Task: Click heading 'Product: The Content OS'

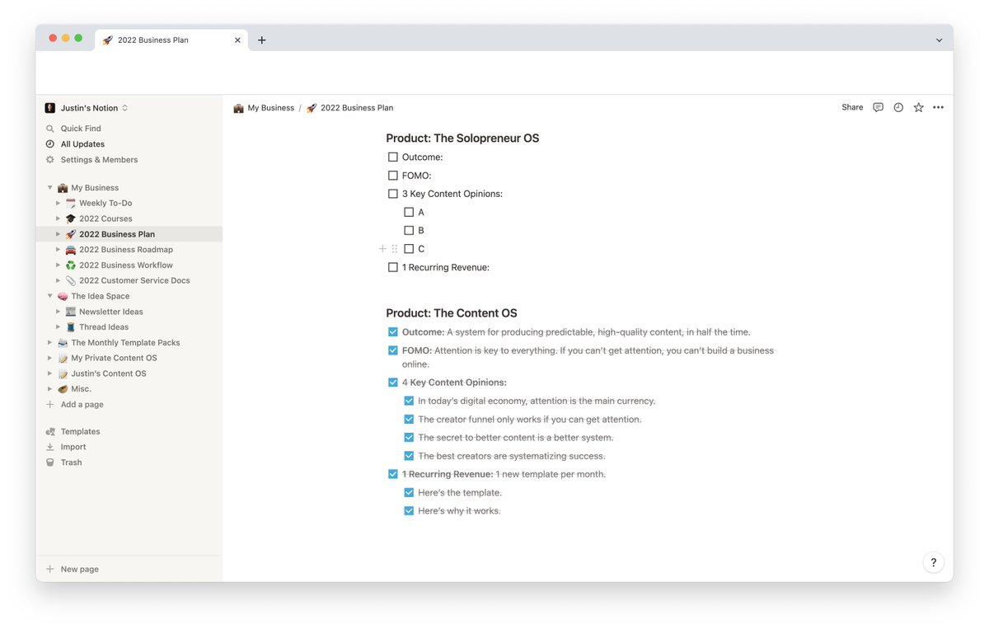Action: [452, 313]
